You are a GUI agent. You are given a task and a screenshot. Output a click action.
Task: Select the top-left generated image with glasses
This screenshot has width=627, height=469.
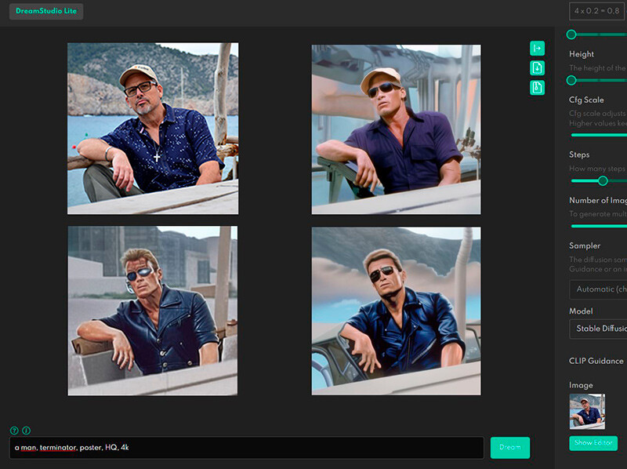153,128
